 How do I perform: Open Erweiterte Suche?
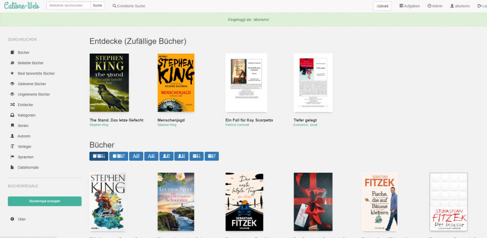[x=129, y=6]
